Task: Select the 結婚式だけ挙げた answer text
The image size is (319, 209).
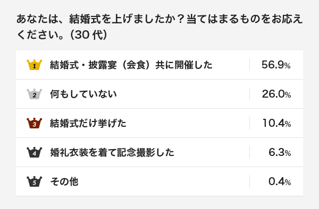Action: point(88,123)
